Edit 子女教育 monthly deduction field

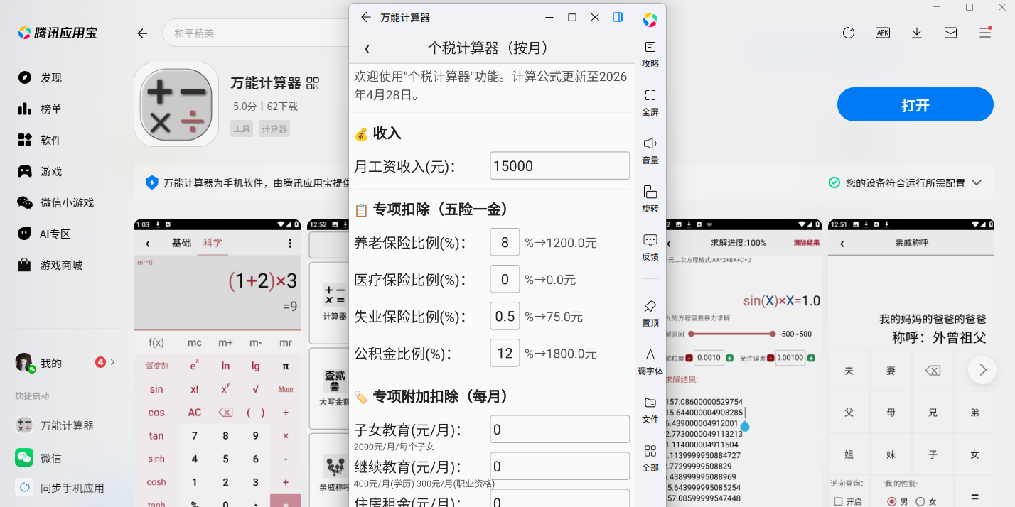pos(560,429)
